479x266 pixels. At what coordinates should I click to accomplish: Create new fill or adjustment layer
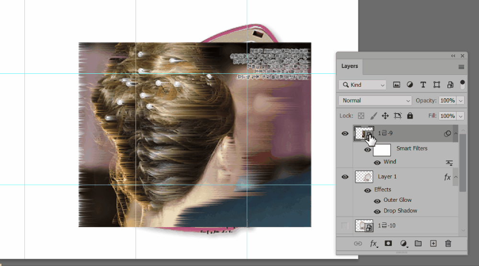(403, 243)
